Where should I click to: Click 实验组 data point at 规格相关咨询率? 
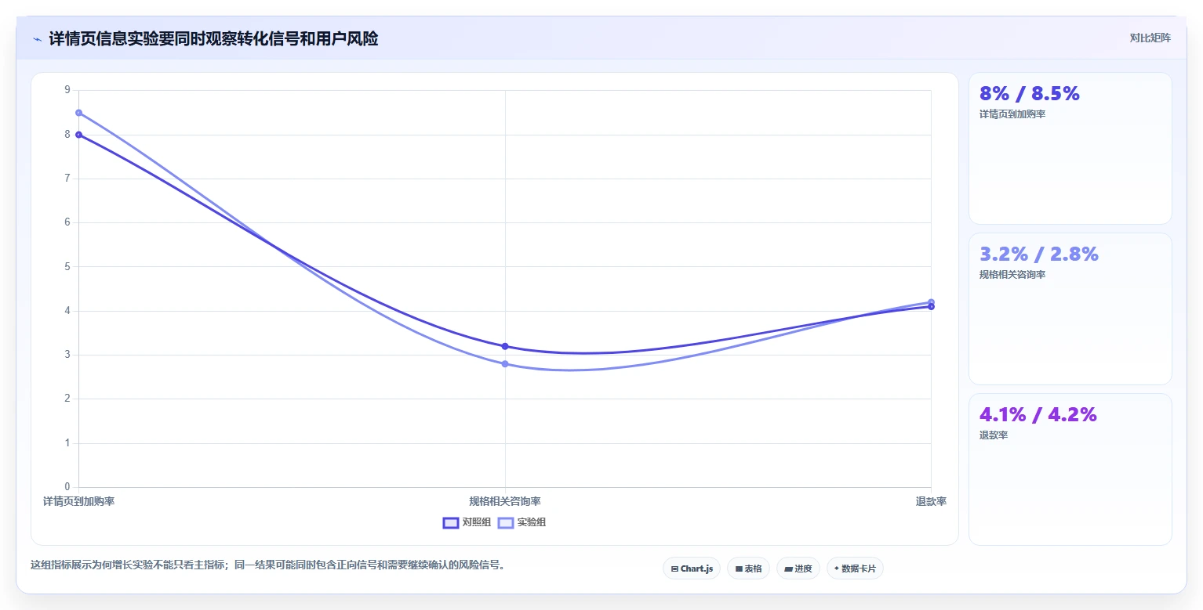tap(505, 363)
